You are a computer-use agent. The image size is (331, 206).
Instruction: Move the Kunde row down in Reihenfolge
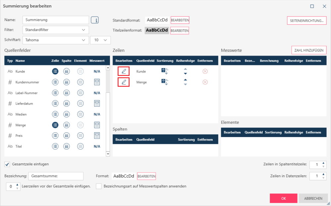pyautogui.click(x=185, y=74)
